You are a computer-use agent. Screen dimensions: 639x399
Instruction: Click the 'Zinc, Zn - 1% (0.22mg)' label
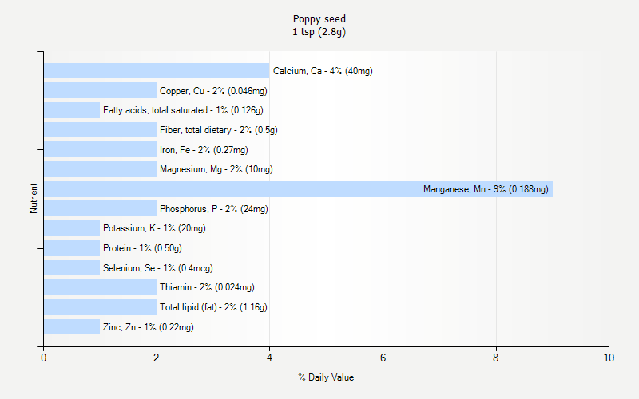[x=149, y=327]
